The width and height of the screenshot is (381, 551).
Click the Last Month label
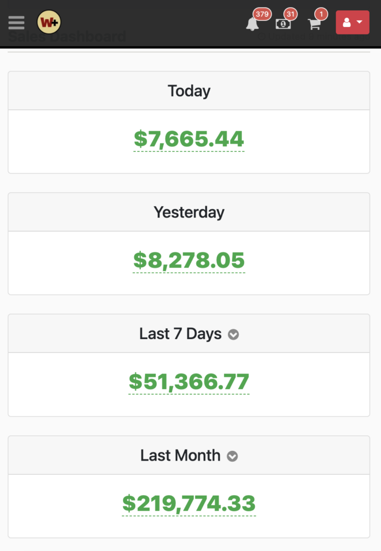pyautogui.click(x=180, y=456)
